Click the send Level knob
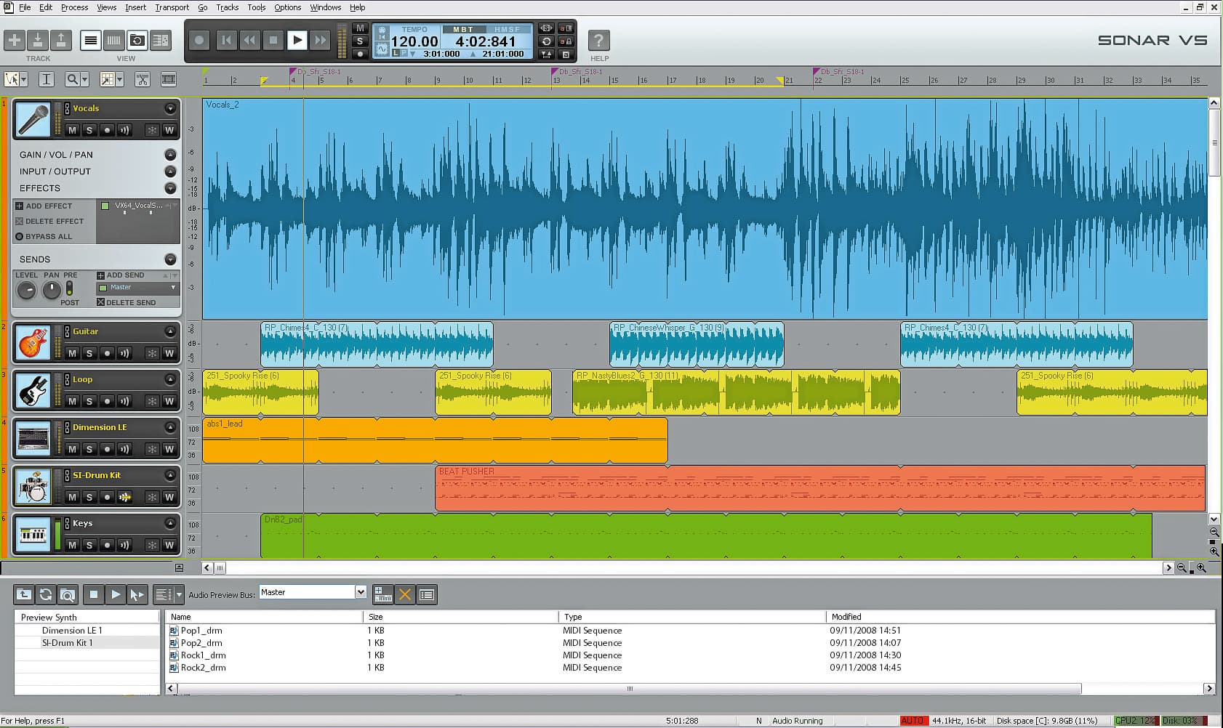 (x=27, y=291)
